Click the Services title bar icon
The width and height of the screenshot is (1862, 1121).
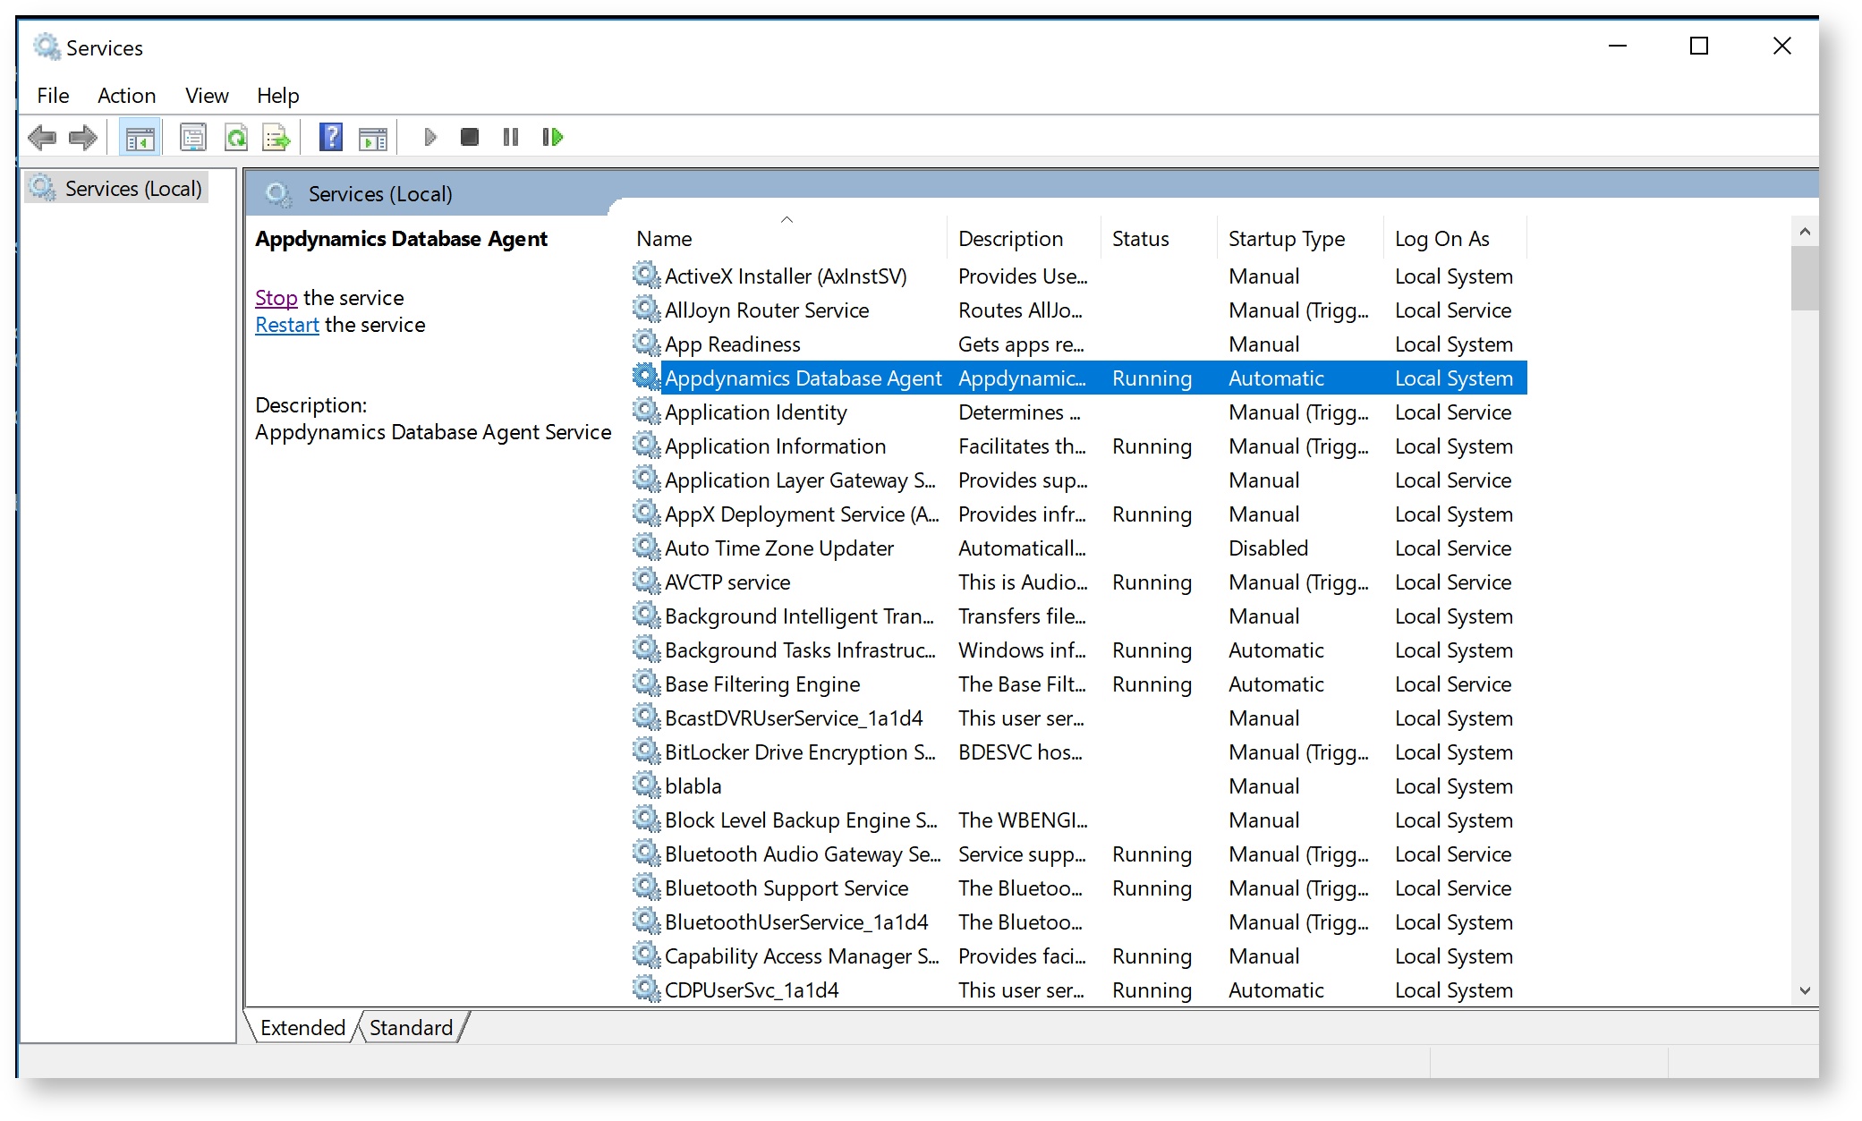47,47
